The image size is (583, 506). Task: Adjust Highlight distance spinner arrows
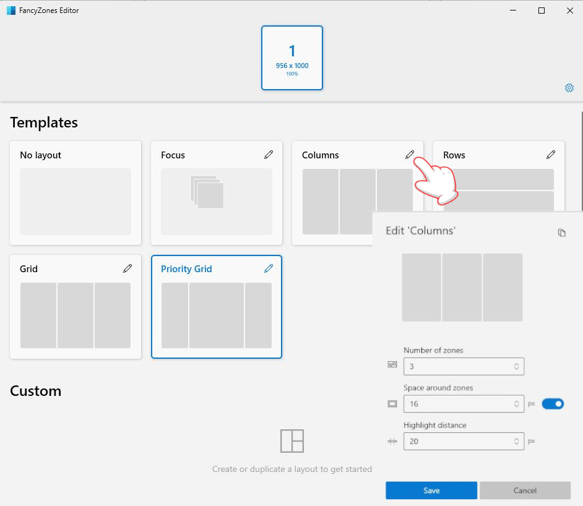click(516, 441)
